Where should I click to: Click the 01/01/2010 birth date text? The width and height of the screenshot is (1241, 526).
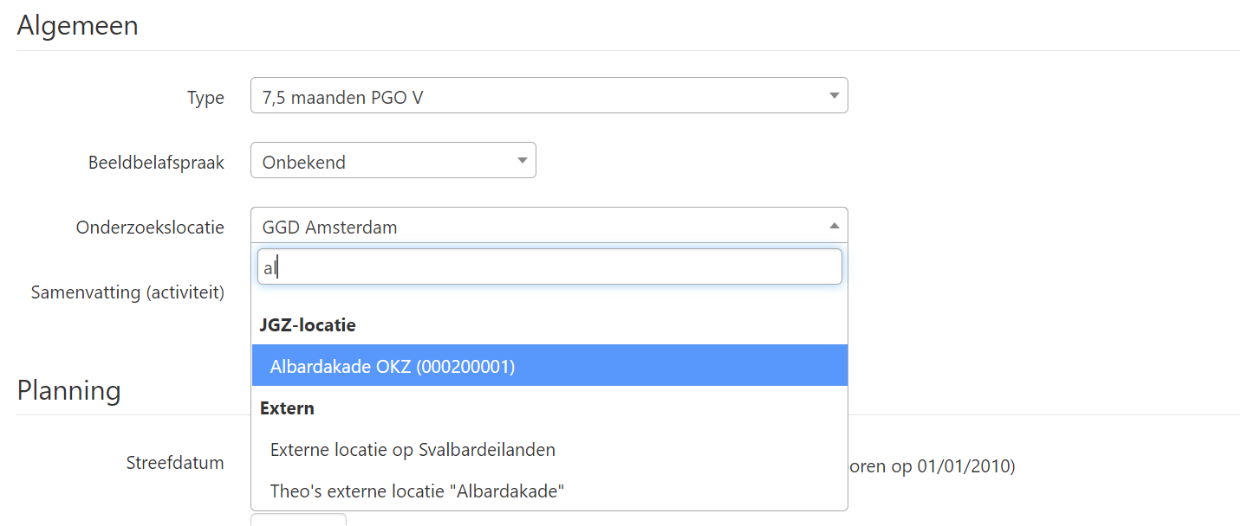pyautogui.click(x=964, y=467)
